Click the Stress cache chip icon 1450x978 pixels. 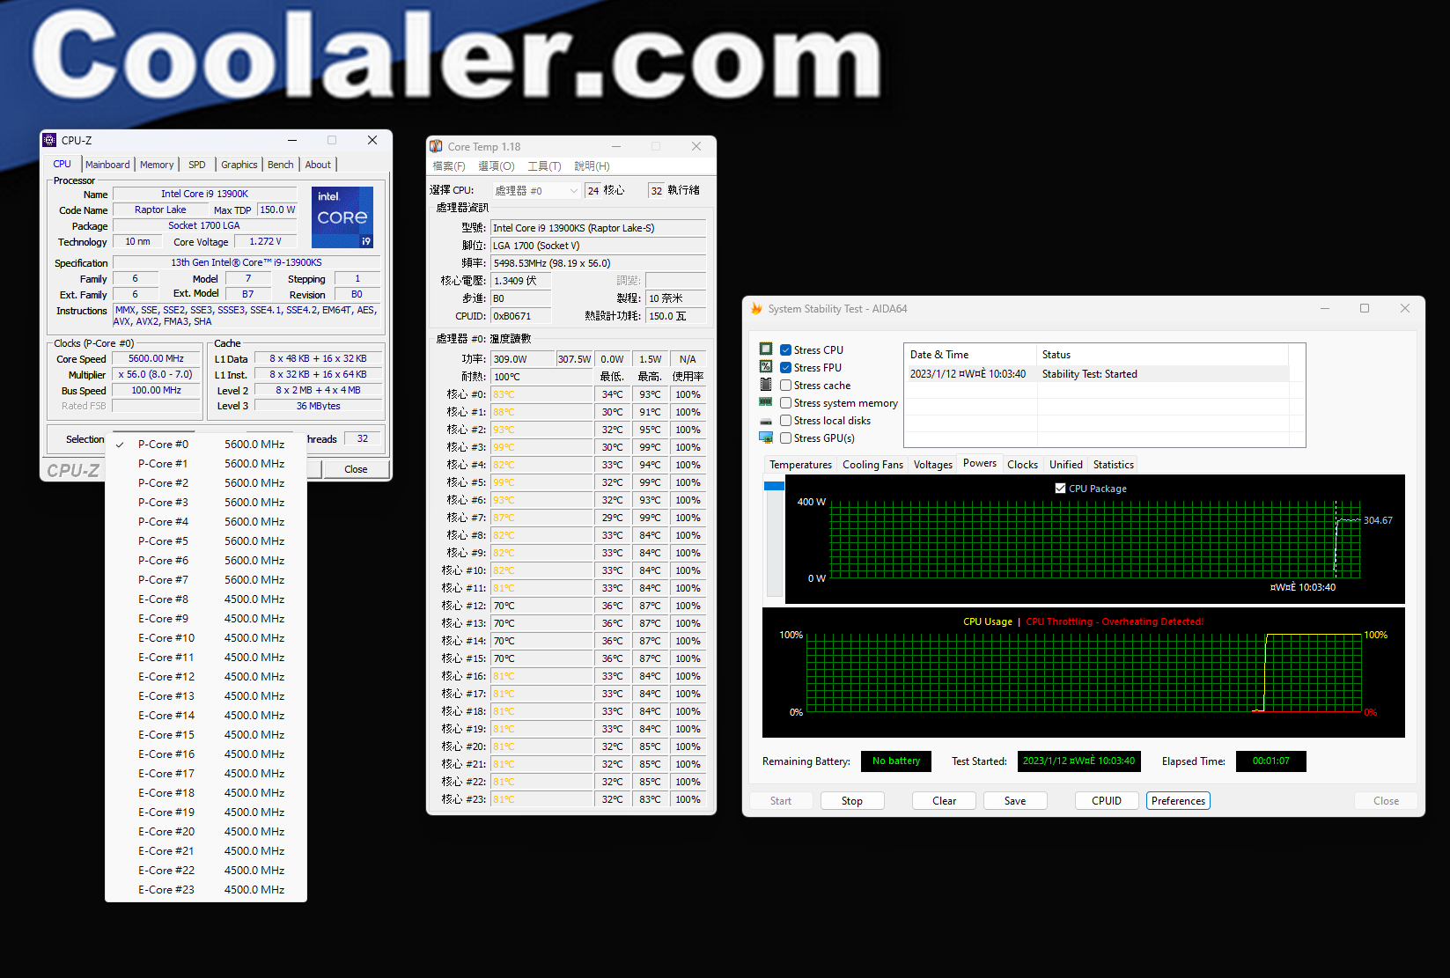pyautogui.click(x=766, y=385)
